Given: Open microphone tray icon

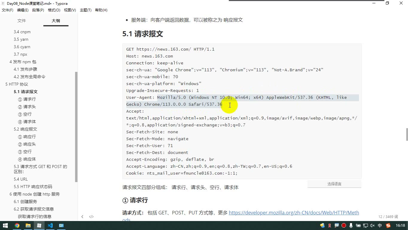Looking at the screenshot, I should pyautogui.click(x=351, y=226).
